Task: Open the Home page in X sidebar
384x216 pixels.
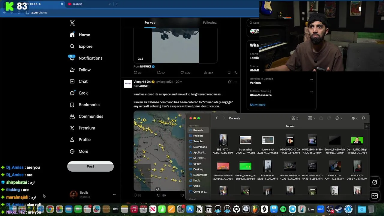Action: pyautogui.click(x=80, y=35)
